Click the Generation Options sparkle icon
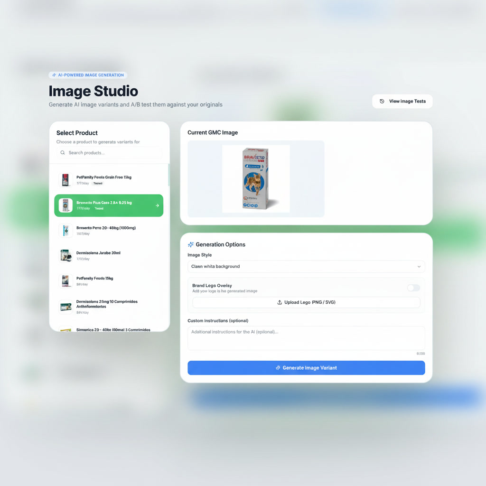Image resolution: width=486 pixels, height=486 pixels. [x=191, y=244]
